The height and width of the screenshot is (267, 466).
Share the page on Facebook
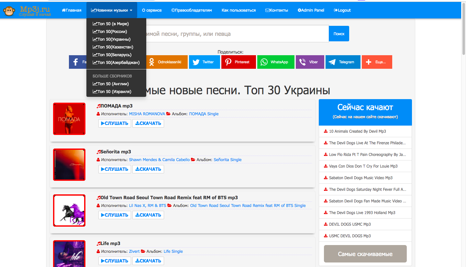click(78, 62)
